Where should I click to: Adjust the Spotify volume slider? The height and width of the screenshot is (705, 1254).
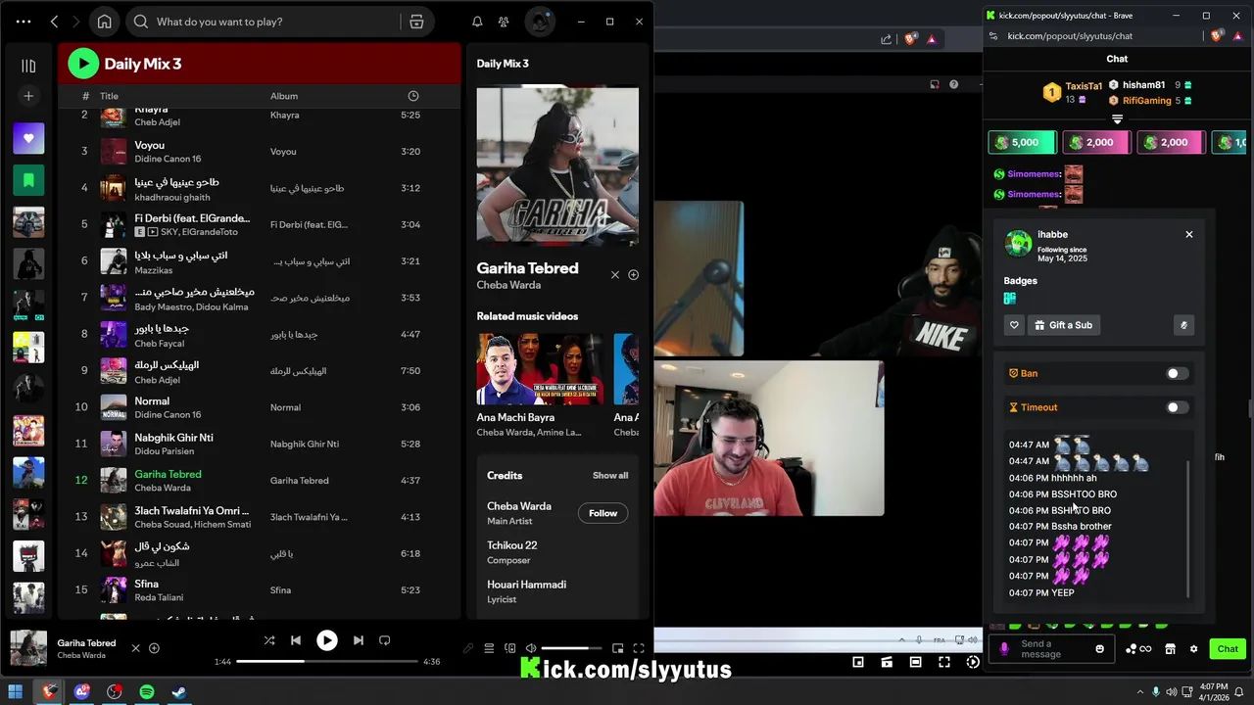click(571, 648)
